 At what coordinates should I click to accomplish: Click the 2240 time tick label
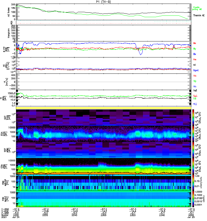point(74,215)
